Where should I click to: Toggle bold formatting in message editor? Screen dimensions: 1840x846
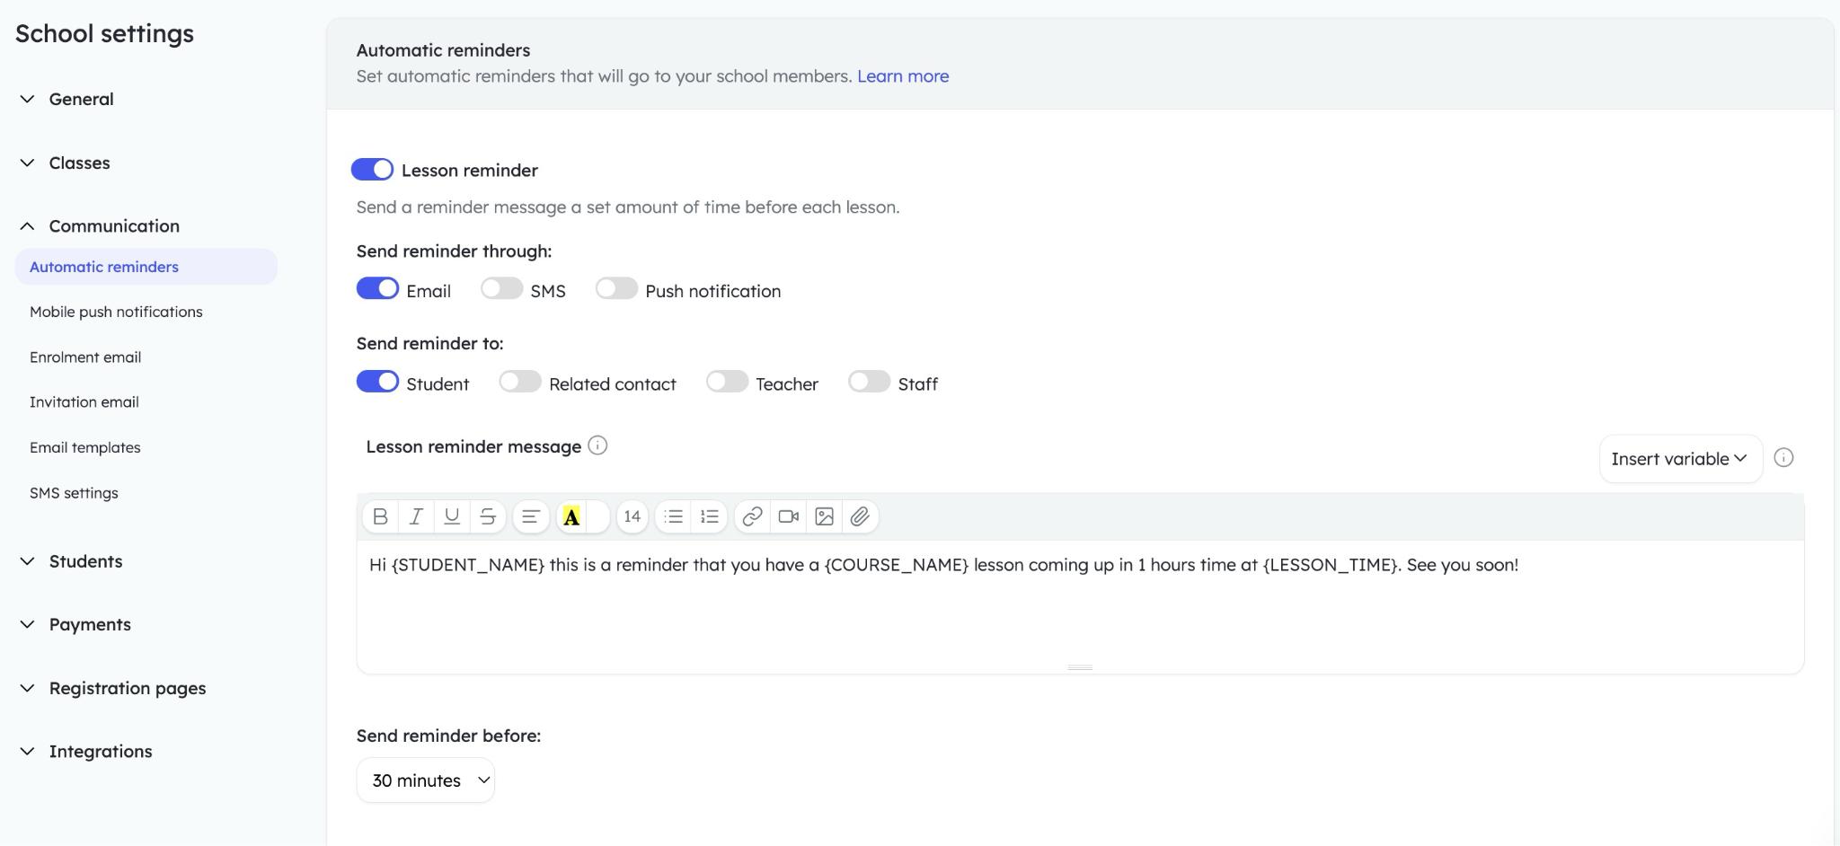[380, 516]
